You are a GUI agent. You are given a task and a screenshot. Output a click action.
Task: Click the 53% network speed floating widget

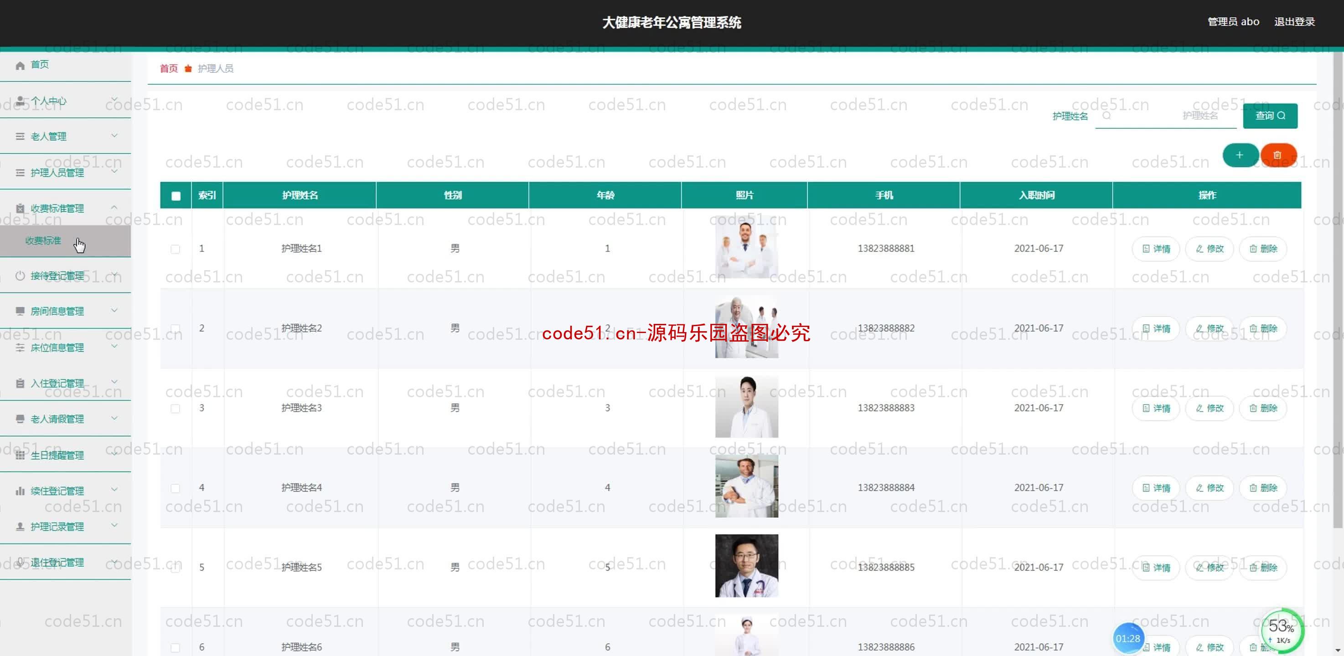pyautogui.click(x=1282, y=631)
